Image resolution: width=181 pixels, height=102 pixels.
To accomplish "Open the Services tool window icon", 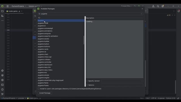I will point(2,80).
